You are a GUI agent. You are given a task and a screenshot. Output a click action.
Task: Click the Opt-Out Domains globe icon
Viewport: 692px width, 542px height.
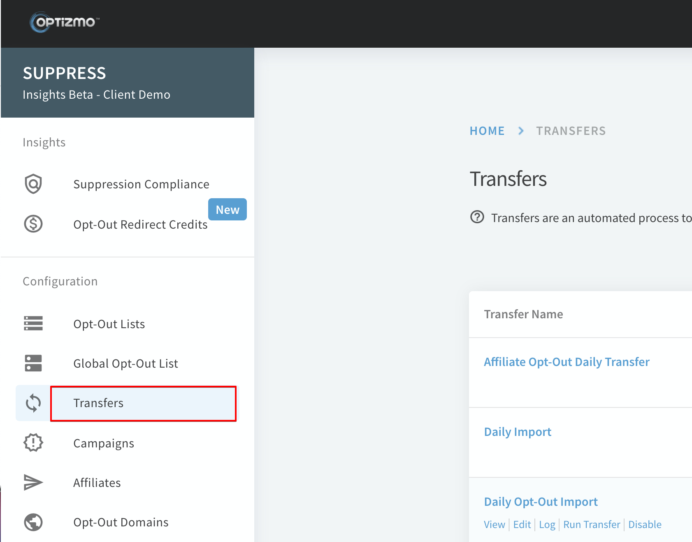click(x=33, y=522)
